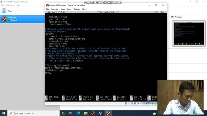Open Bandicam recorder from taskbar
Image resolution: width=207 pixels, height=116 pixels.
click(93, 113)
